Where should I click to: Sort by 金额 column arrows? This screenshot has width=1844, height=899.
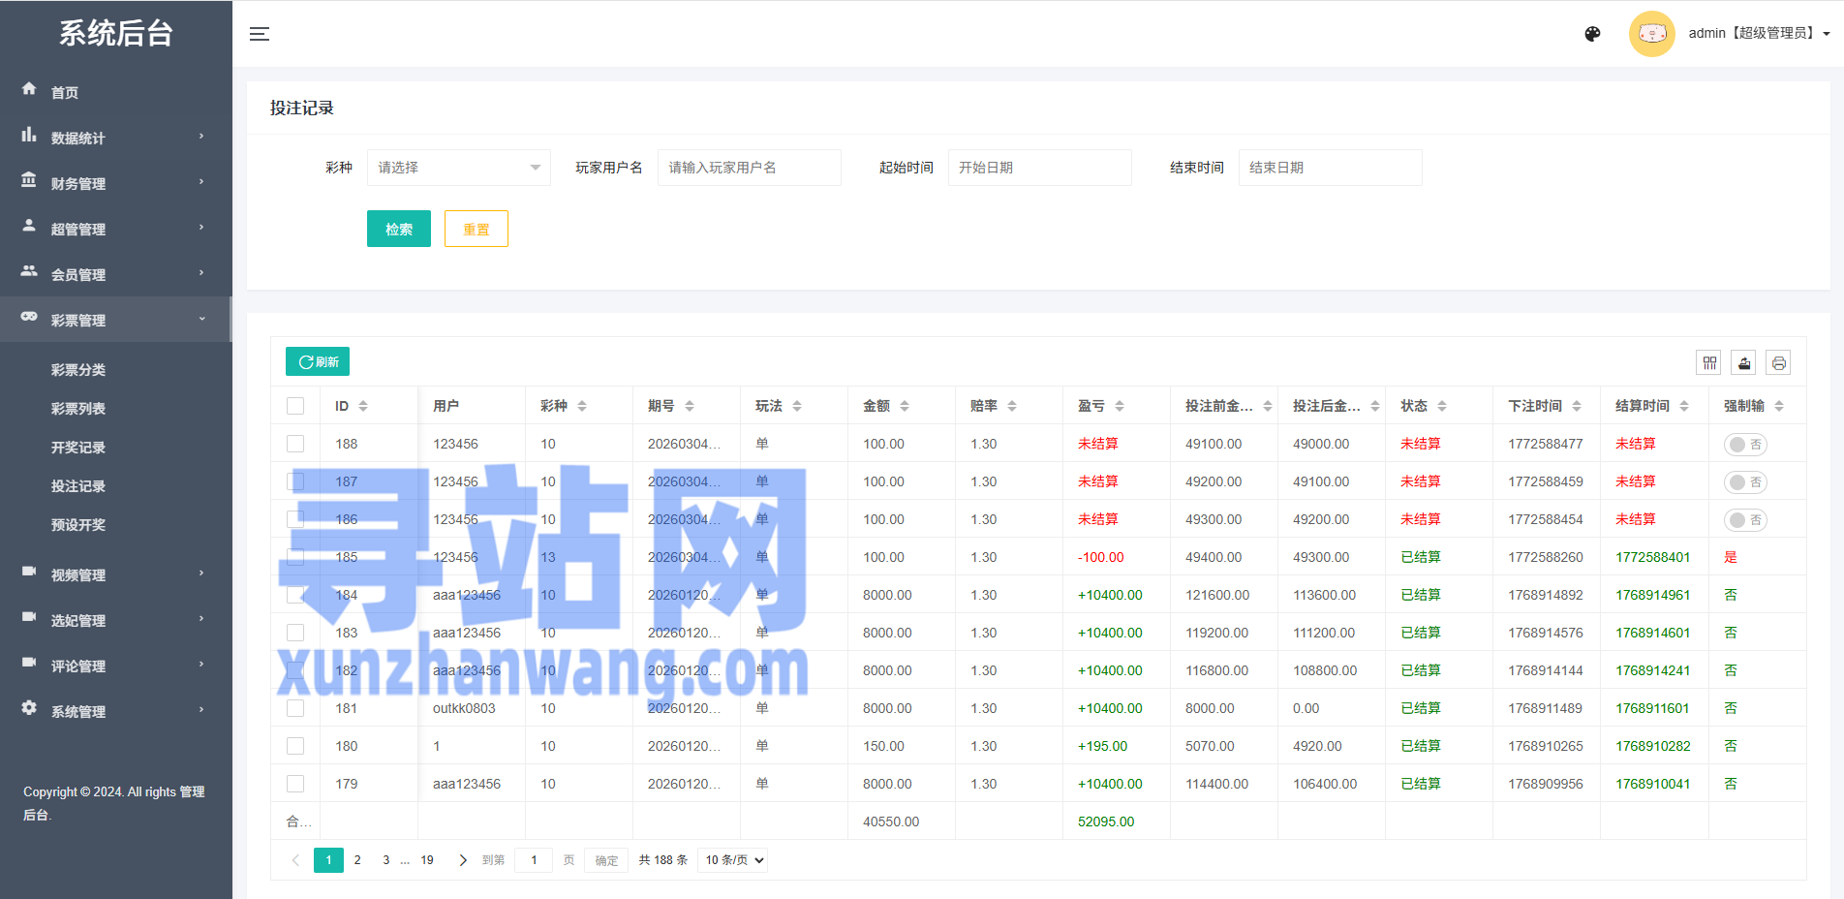coord(904,406)
